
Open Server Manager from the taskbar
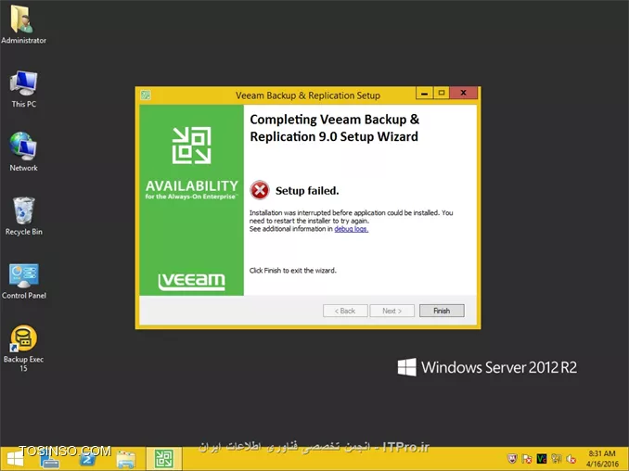[x=50, y=459]
